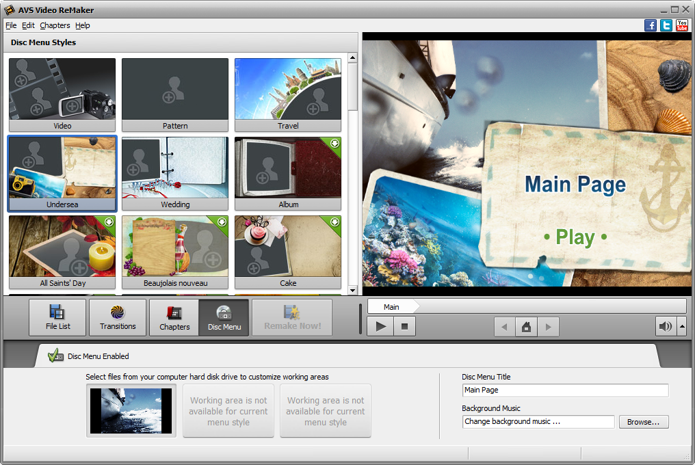Expand the volume level dropdown arrow
This screenshot has height=465, width=695.
coord(682,327)
